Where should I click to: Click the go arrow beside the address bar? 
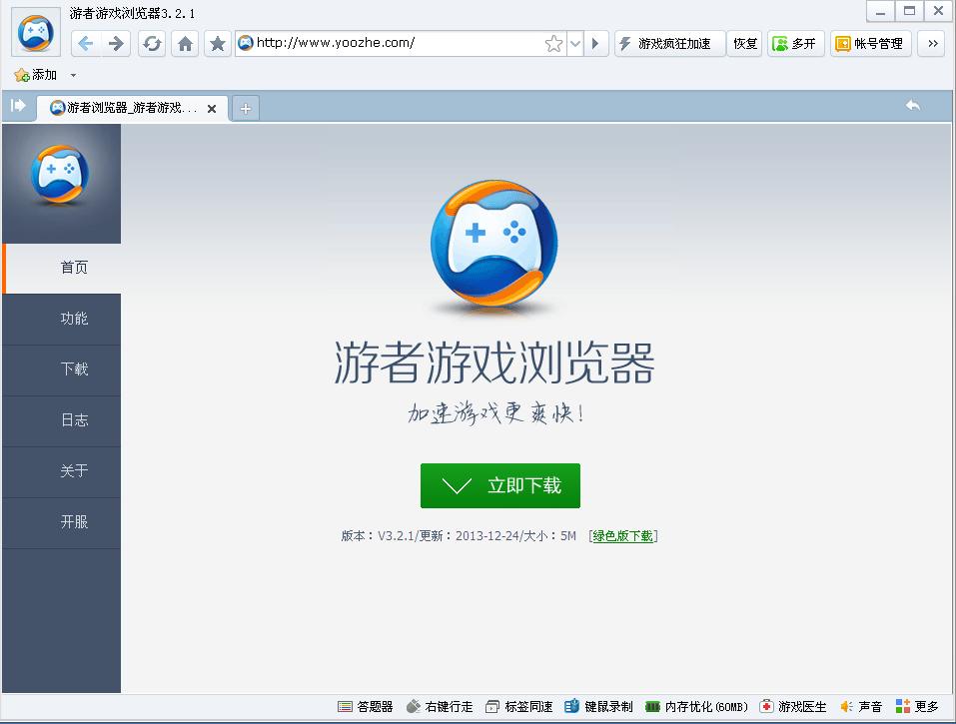click(x=595, y=43)
